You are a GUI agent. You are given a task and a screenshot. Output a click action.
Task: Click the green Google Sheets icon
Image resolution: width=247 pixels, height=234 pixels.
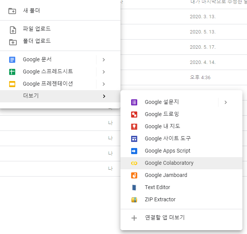[x=12, y=72]
